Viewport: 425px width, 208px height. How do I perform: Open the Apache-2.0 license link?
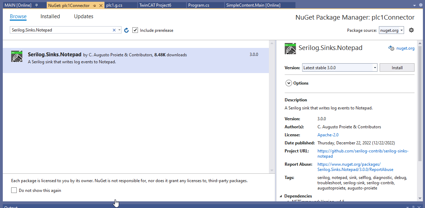(328, 135)
